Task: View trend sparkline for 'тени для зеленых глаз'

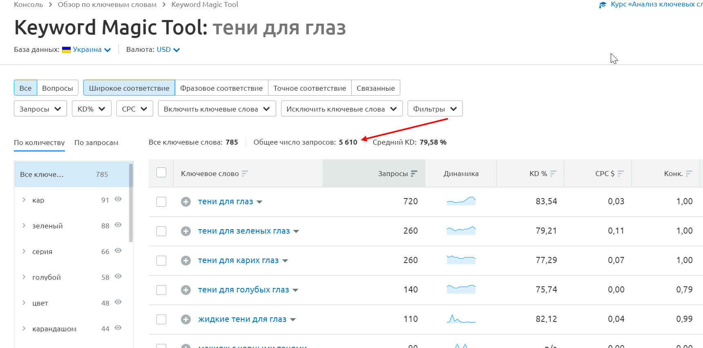Action: coord(461,230)
